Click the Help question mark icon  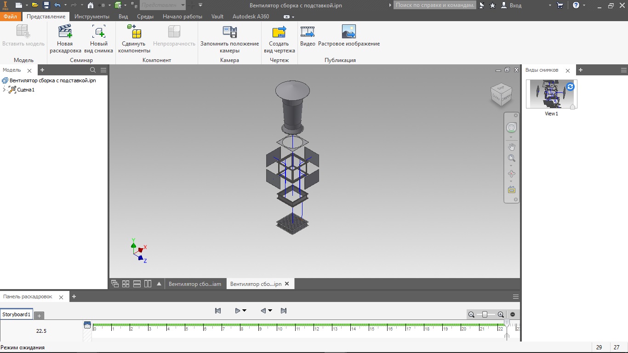tap(576, 5)
